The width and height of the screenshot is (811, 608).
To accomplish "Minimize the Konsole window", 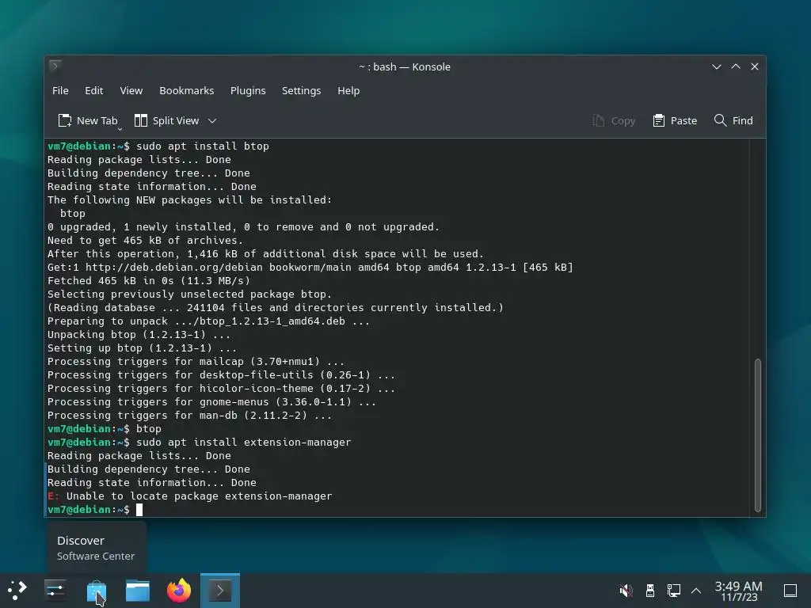I will point(716,66).
